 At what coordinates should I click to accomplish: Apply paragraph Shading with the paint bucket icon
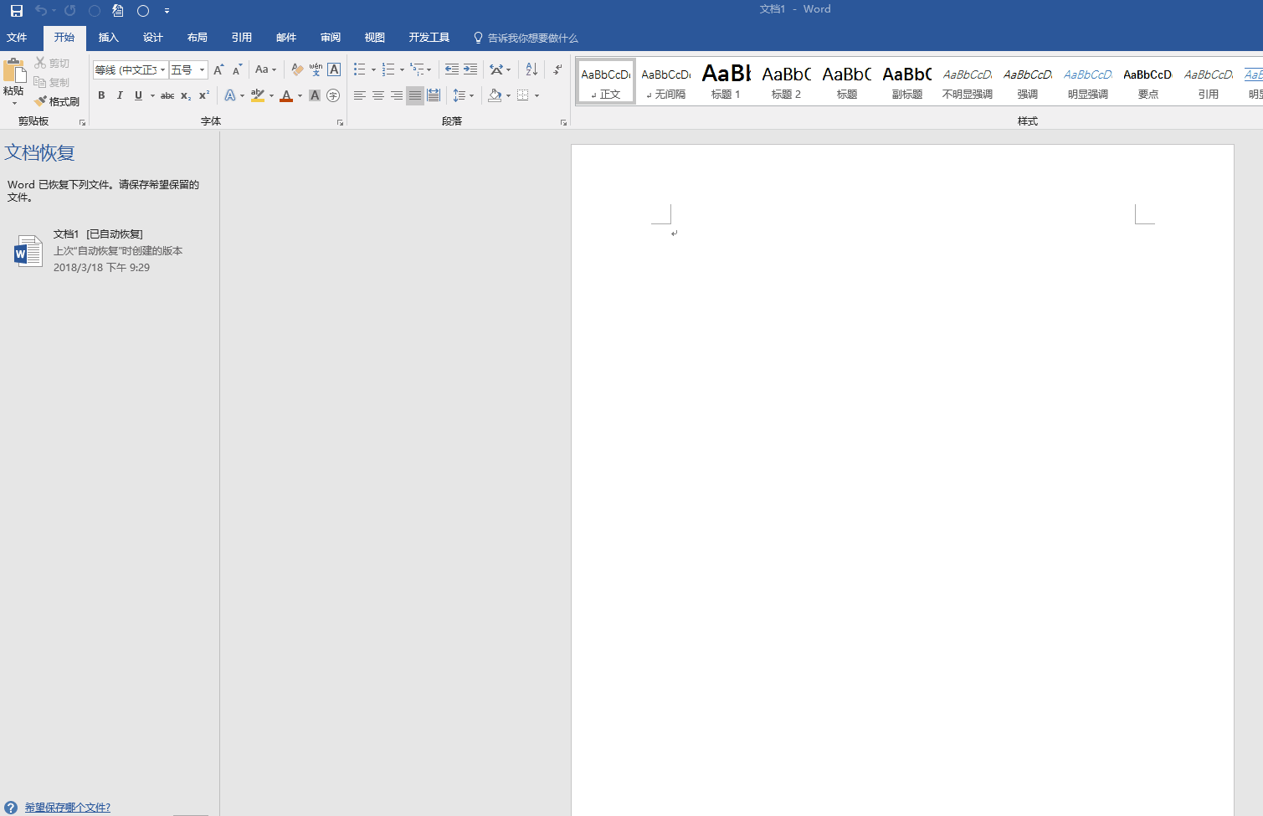[x=495, y=95]
